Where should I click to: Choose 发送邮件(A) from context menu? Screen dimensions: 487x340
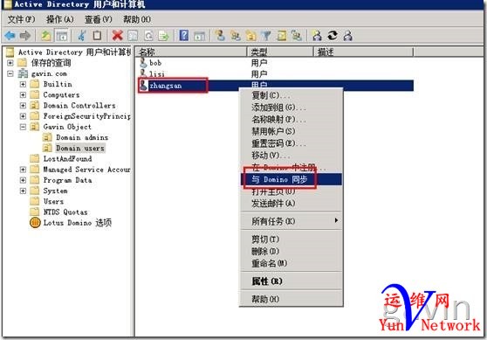click(292, 204)
